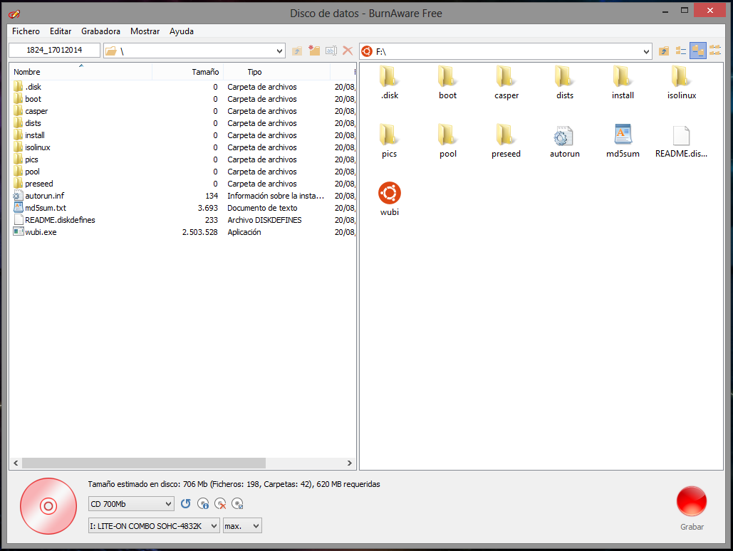Switch browser pane to list view

[716, 51]
